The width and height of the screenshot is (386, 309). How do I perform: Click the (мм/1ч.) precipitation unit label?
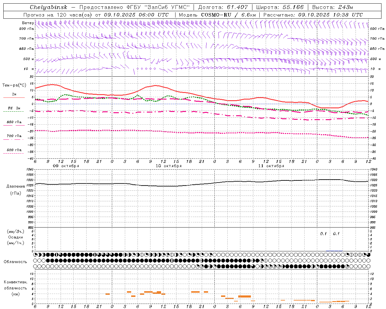pyautogui.click(x=16, y=243)
